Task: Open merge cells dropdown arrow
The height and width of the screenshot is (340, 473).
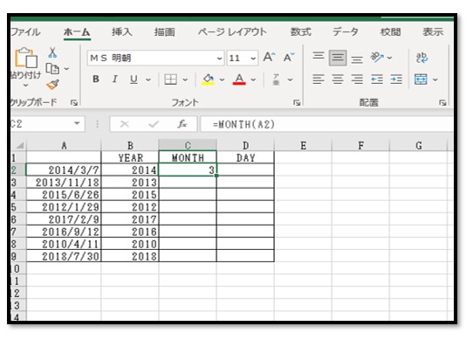Action: [435, 80]
